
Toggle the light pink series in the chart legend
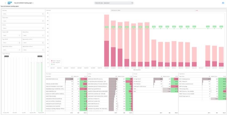56,63
